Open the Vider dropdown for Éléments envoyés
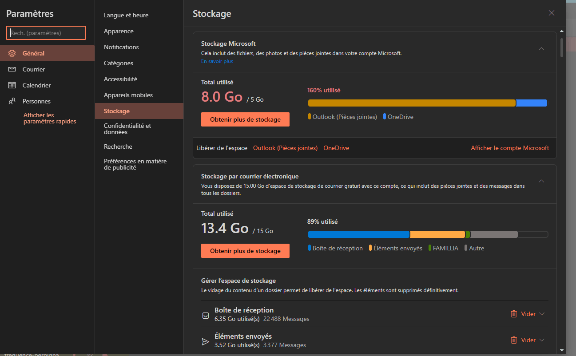This screenshot has height=356, width=576. (x=542, y=340)
